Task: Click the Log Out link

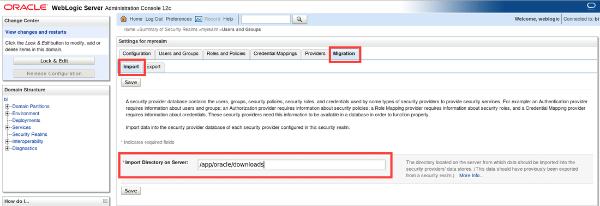Action: click(x=154, y=19)
